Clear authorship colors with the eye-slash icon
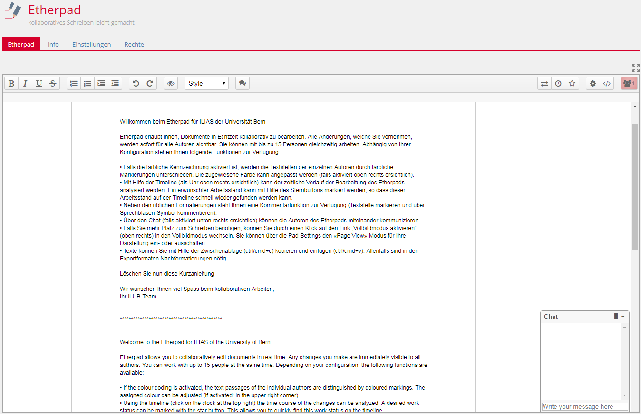Viewport: 641px width, 414px height. (171, 83)
